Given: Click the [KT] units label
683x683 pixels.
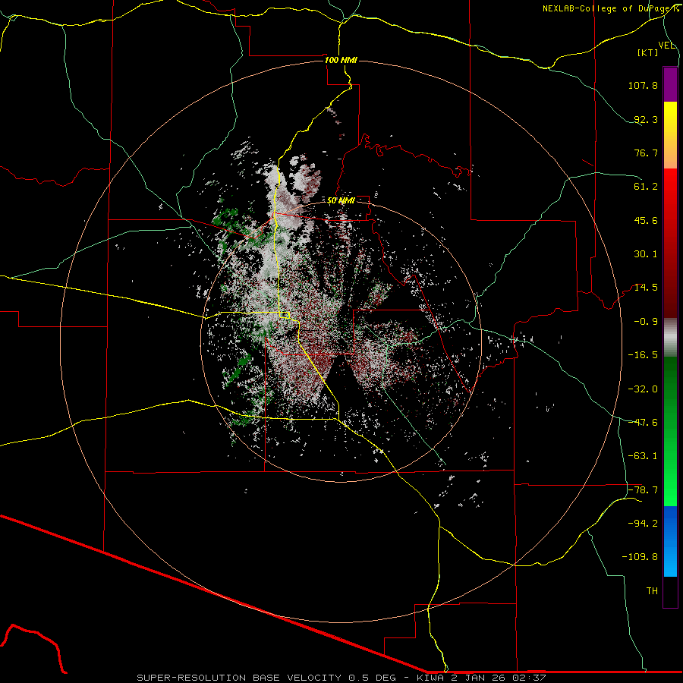Looking at the screenshot, I should coord(648,52).
